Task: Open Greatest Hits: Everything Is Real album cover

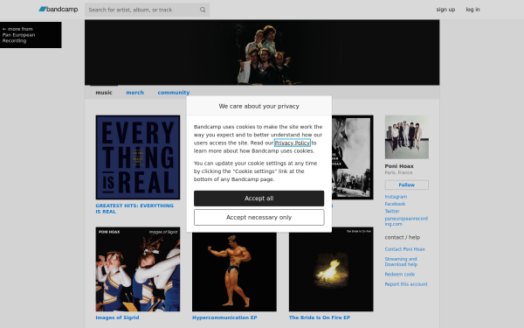Action: pos(138,157)
